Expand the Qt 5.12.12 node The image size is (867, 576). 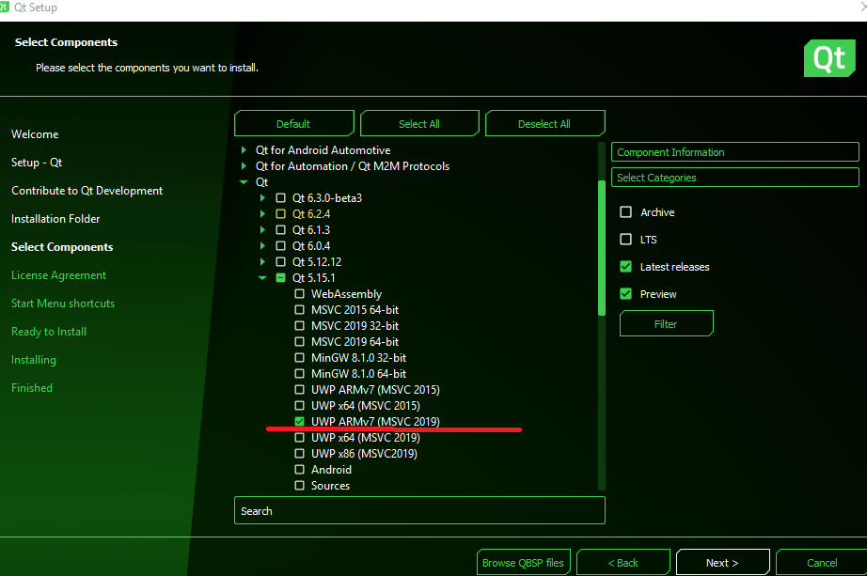(x=262, y=262)
